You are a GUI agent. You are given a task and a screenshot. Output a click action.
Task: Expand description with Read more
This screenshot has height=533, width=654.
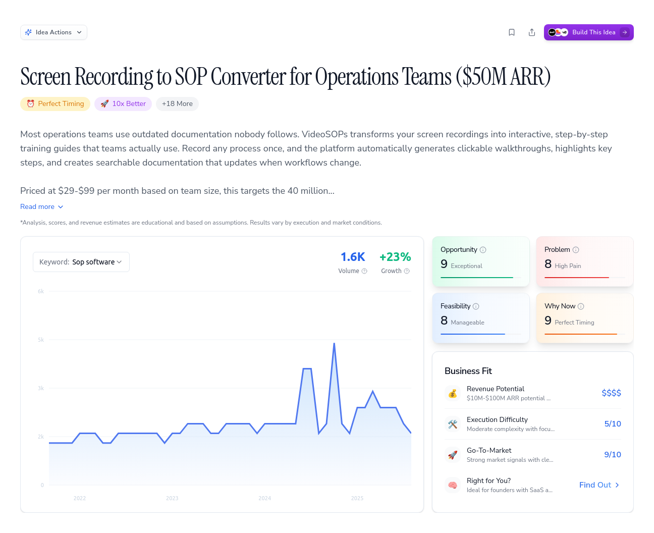pos(42,207)
